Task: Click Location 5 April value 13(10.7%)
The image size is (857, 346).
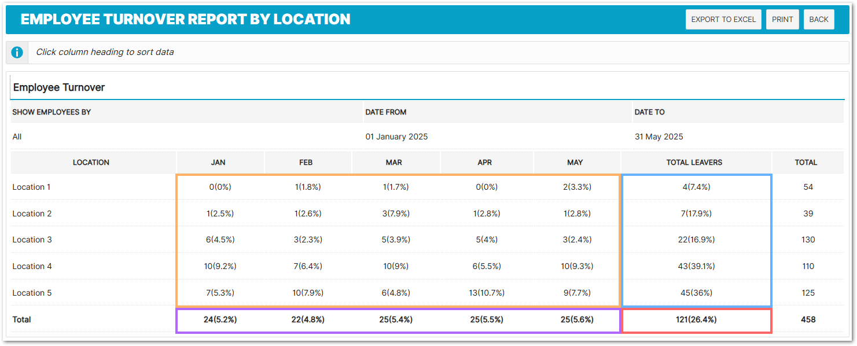Action: tap(485, 293)
